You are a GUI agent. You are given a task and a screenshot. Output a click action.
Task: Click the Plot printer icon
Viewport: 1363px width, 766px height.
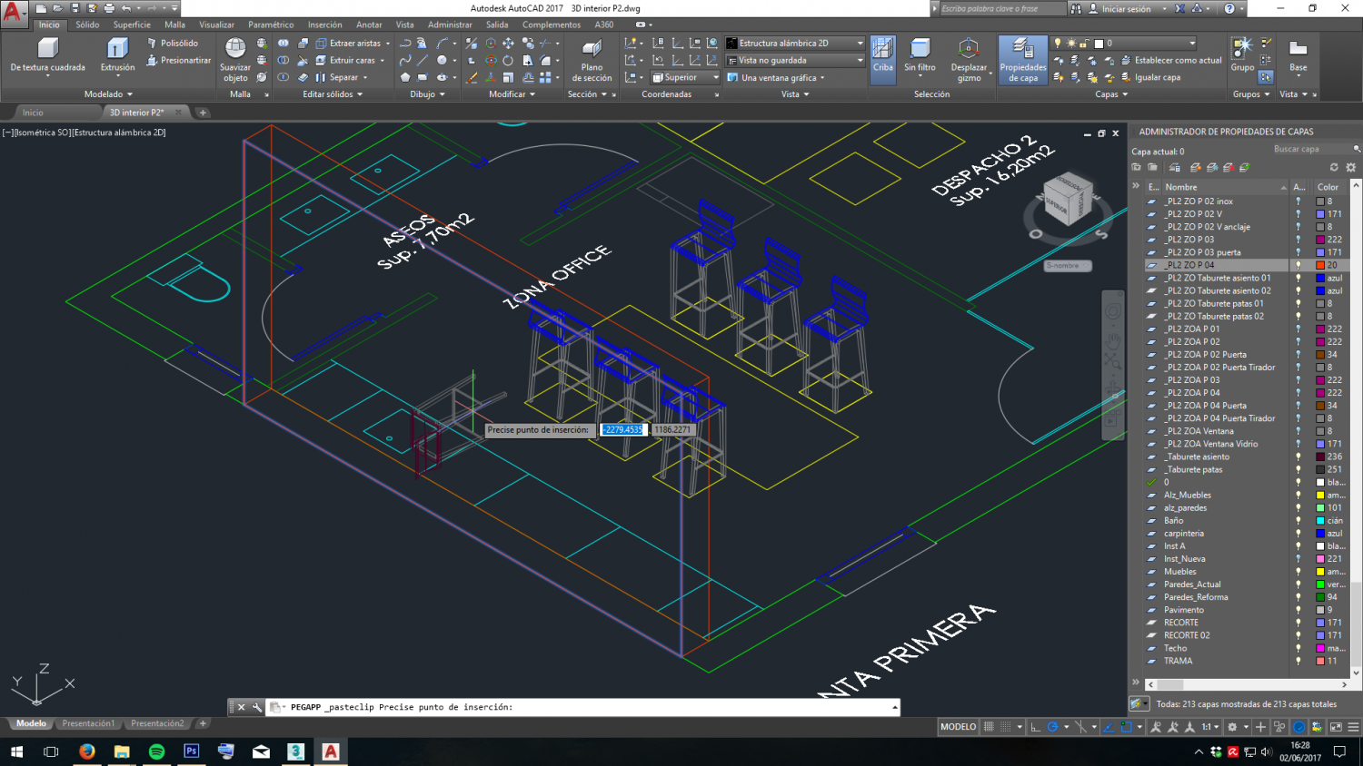point(109,8)
